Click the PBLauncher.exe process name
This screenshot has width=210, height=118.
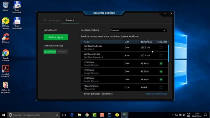click(91, 86)
